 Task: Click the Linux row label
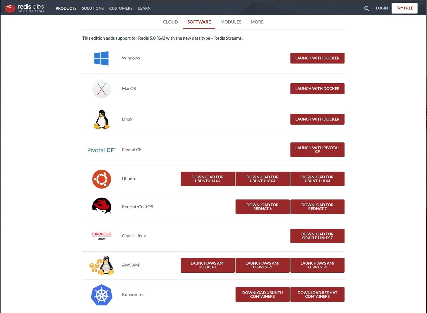point(127,119)
